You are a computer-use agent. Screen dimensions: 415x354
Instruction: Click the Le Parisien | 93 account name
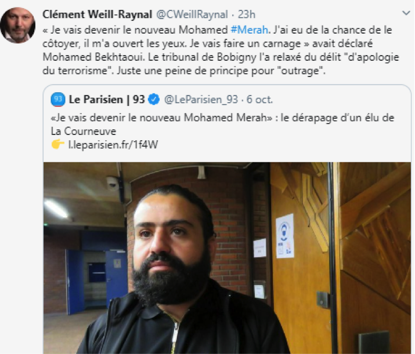tap(107, 100)
